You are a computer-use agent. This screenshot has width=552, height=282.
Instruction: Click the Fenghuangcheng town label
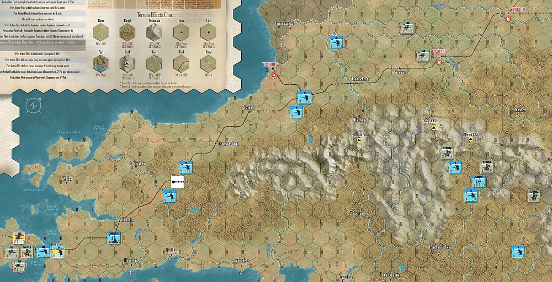pyautogui.click(x=440, y=247)
